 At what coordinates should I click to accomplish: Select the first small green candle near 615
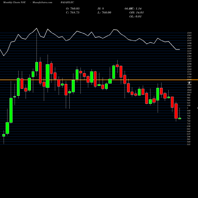[x=4, y=135]
